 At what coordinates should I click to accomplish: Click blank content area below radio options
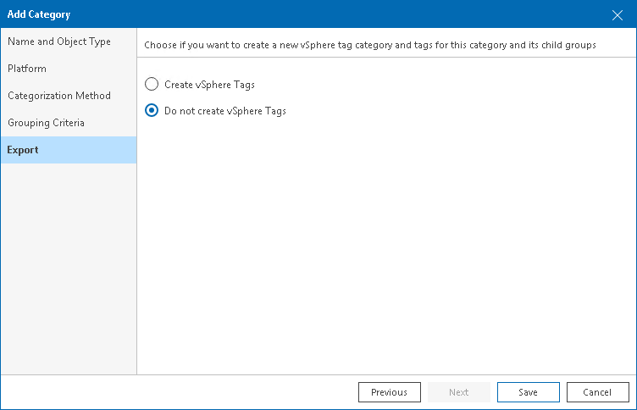[386, 246]
